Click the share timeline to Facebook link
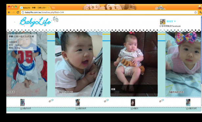The width and height of the screenshot is (202, 122). (x=170, y=26)
